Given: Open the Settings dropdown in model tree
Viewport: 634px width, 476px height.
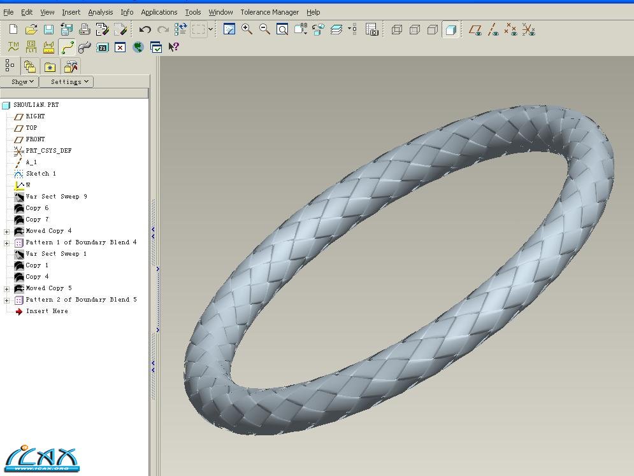Looking at the screenshot, I should 66,81.
